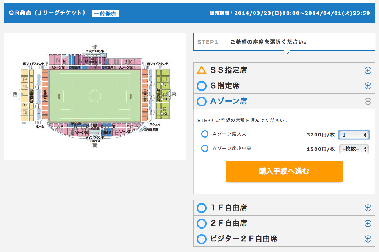Expand the SS指定席 plus icon
Screen dimensions: 379x252
point(368,70)
